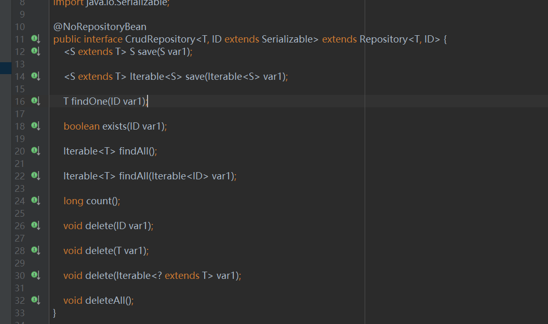Viewport: 548px width, 324px height.
Task: Click the gutter icon next to findOne method
Action: pyautogui.click(x=35, y=101)
